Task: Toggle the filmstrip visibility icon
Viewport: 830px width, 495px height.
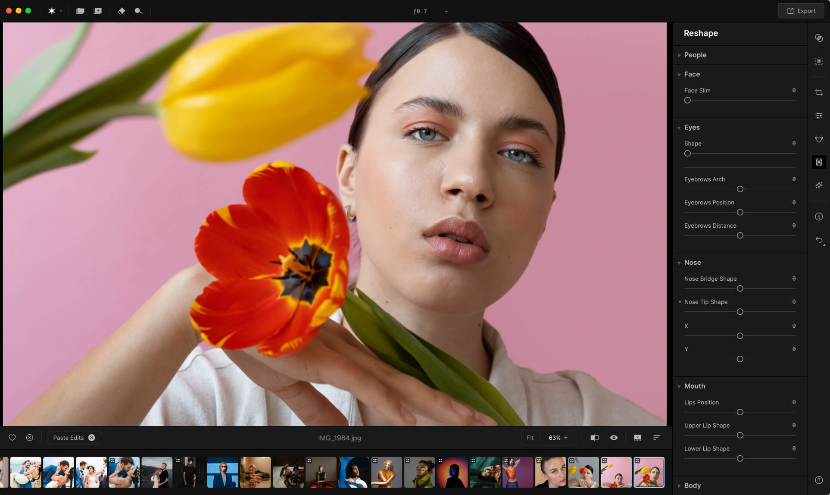Action: (637, 438)
